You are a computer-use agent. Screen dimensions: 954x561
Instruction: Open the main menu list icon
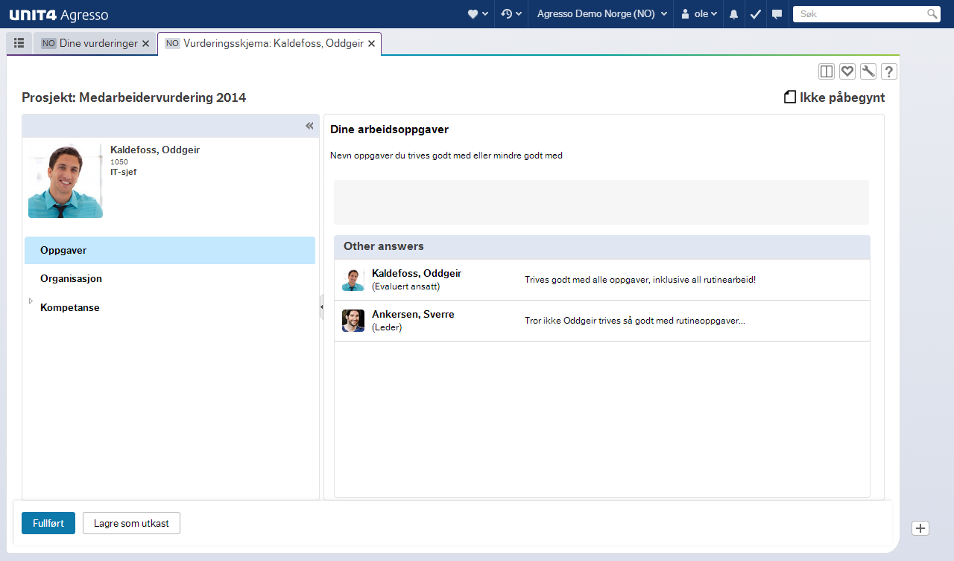point(19,43)
